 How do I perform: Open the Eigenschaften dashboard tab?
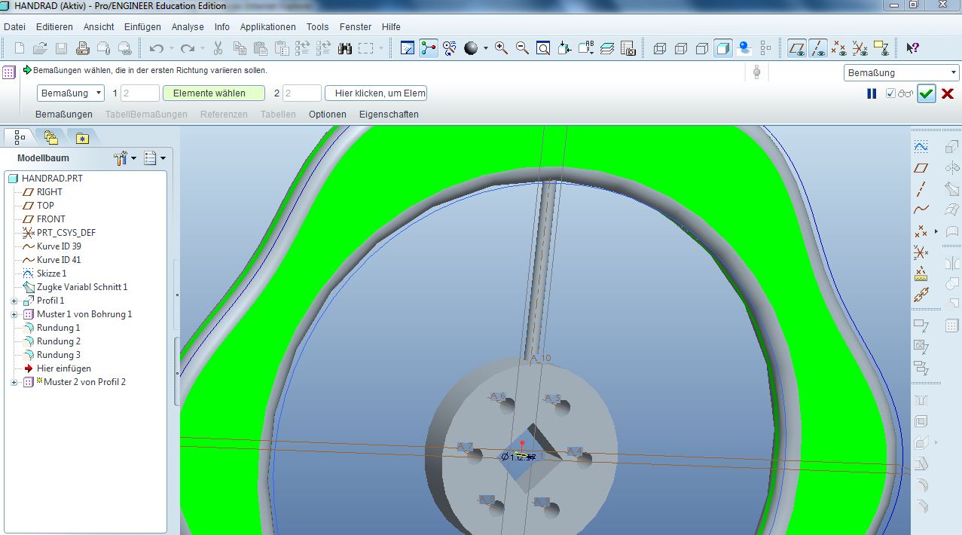(x=389, y=115)
